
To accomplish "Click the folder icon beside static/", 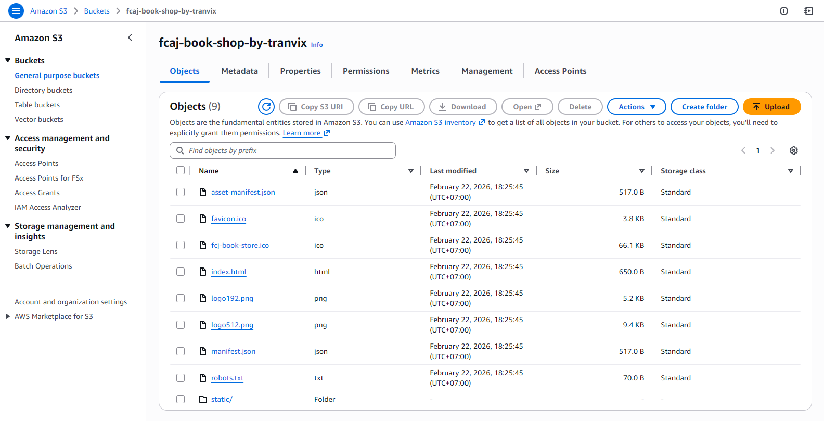I will click(x=203, y=399).
